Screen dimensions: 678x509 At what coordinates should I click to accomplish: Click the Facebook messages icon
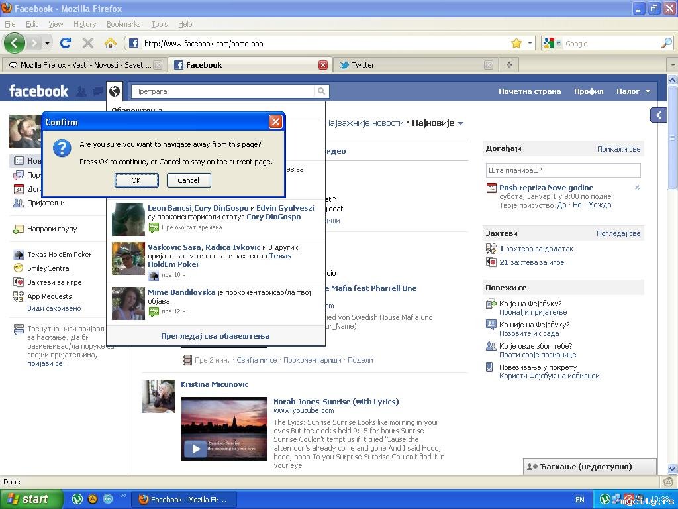tap(97, 91)
